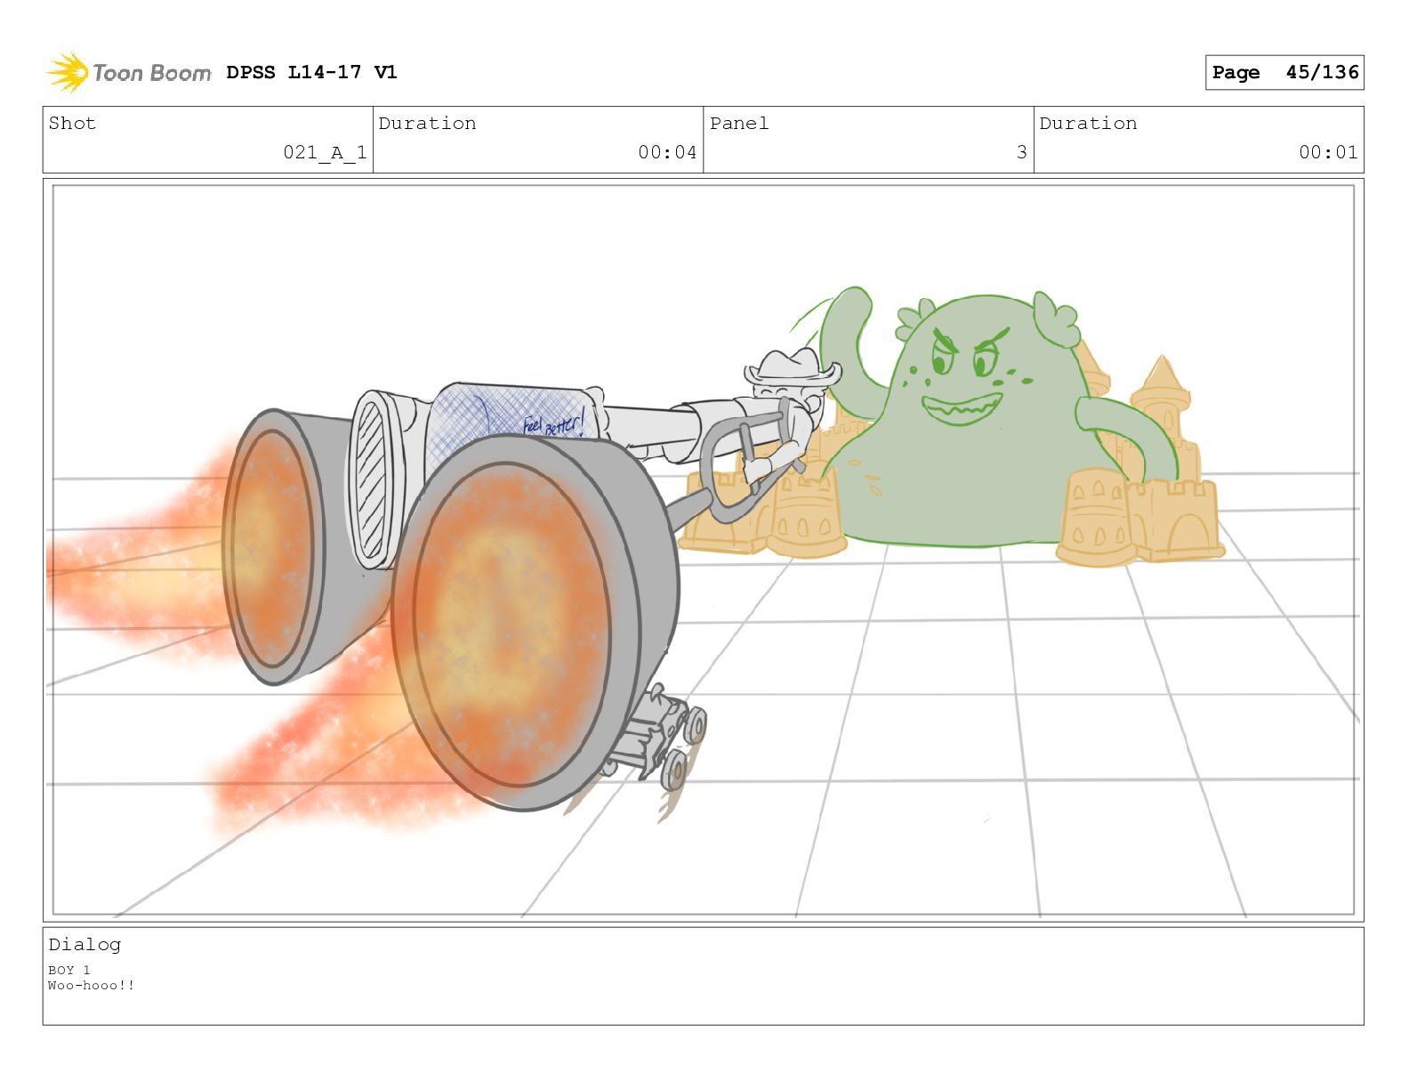
Task: Click the boy wearing the cowboy hat
Action: (788, 391)
